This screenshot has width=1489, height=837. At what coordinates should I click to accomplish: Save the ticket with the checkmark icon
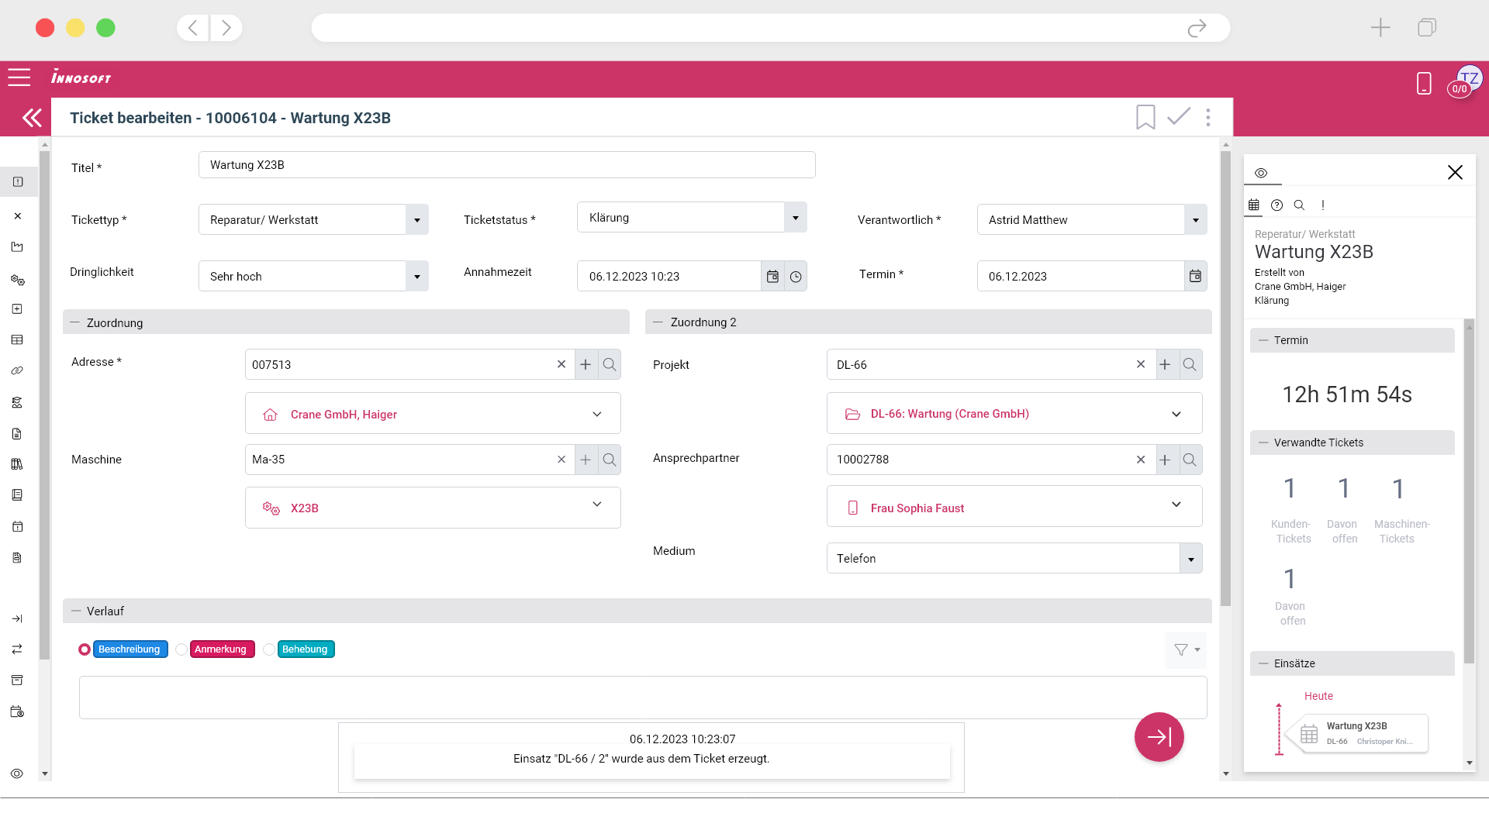point(1178,117)
